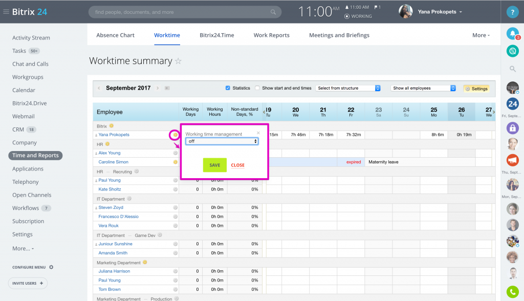This screenshot has height=301, width=524.
Task: Toggle the hamburger menu next to Bitrix 24
Action: (x=6, y=12)
